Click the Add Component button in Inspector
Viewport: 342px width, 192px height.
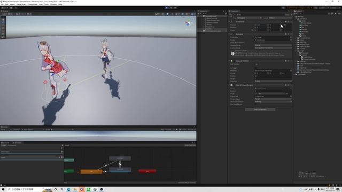[x=260, y=109]
